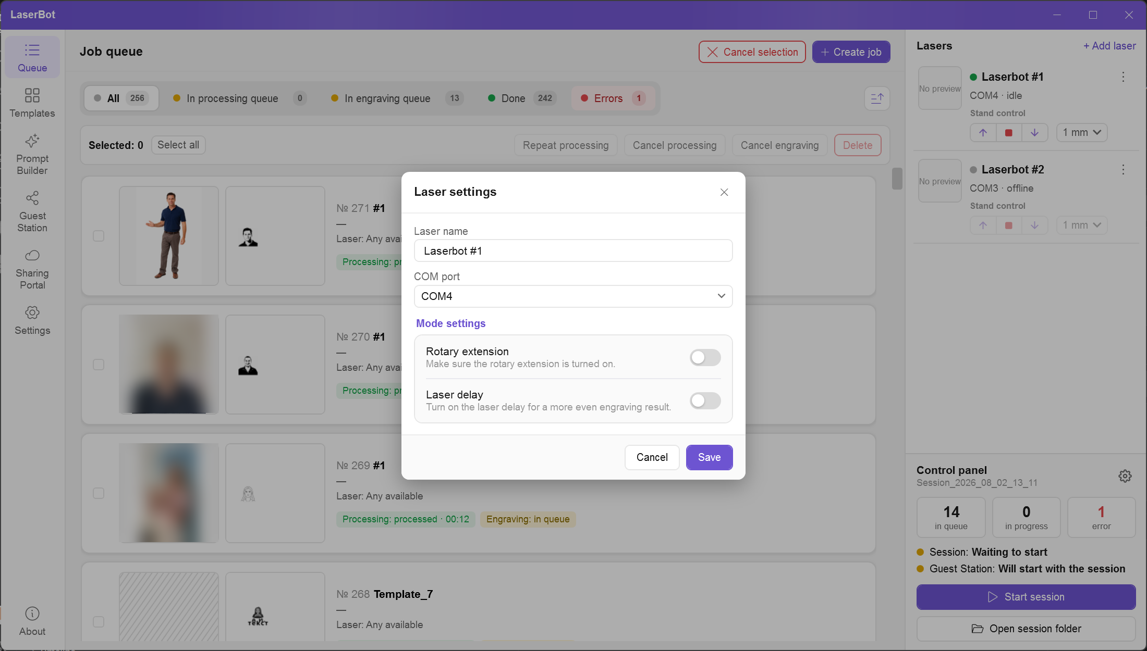Tick the checkbox for job № 271

(x=99, y=236)
